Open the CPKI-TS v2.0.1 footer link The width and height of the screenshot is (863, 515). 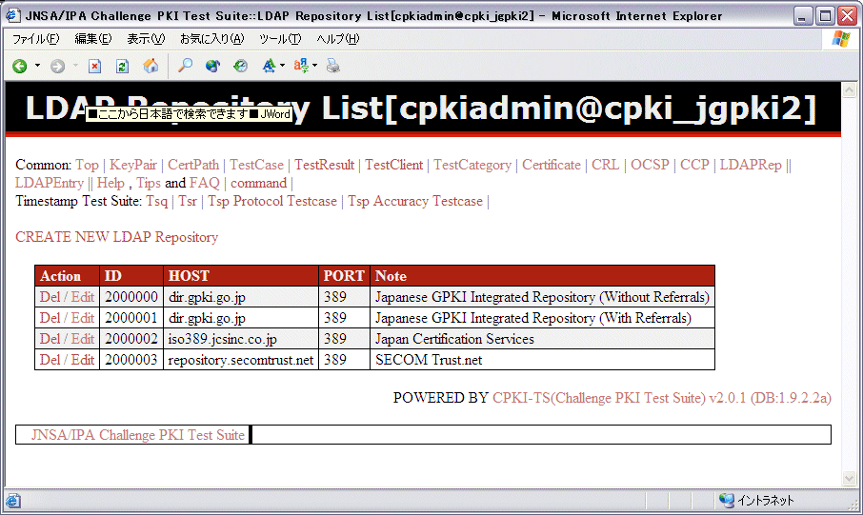click(662, 398)
